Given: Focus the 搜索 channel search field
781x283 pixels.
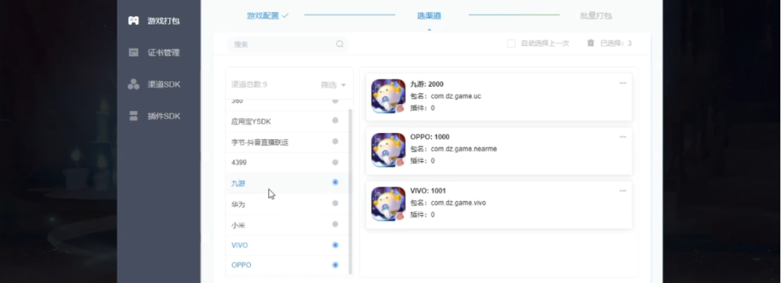Looking at the screenshot, I should tap(288, 44).
